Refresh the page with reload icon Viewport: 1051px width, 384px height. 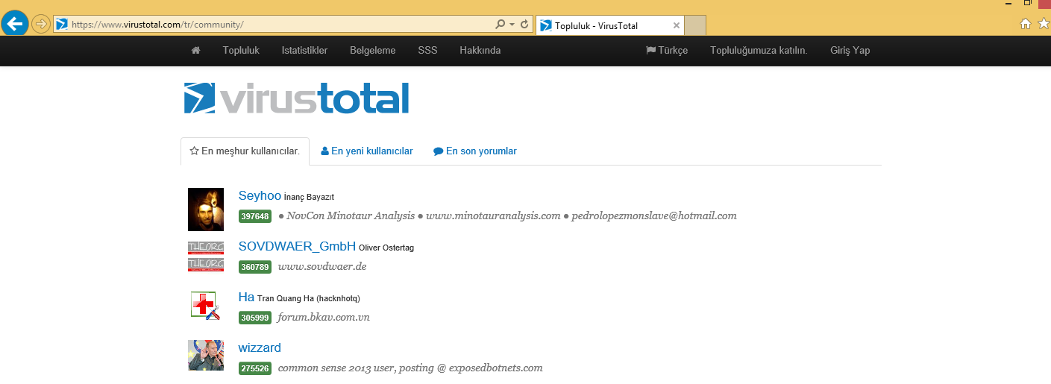(524, 25)
